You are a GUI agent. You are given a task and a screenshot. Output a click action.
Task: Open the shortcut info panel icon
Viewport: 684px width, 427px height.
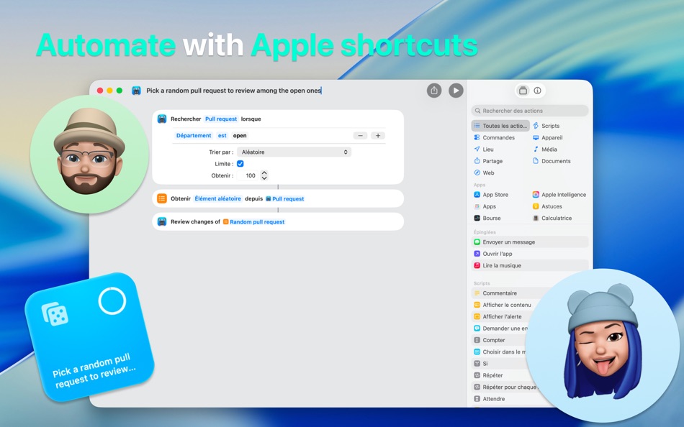pos(537,91)
